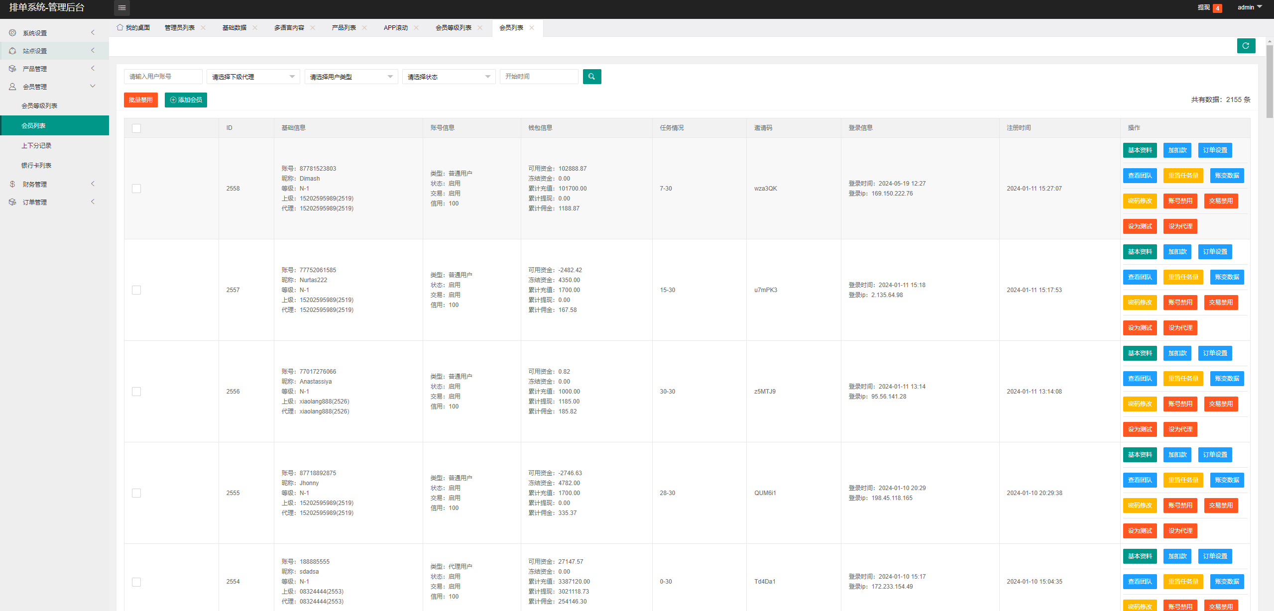
Task: Click the search magnifier button
Action: point(591,77)
